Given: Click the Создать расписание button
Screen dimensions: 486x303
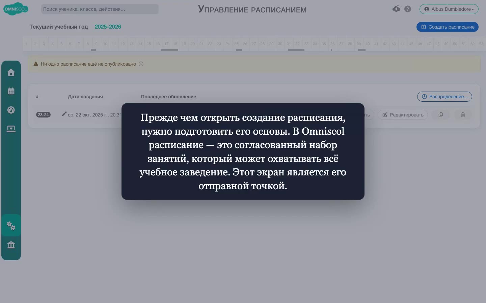Looking at the screenshot, I should coord(448,27).
